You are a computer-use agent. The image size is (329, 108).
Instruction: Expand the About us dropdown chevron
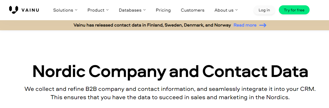point(236,10)
